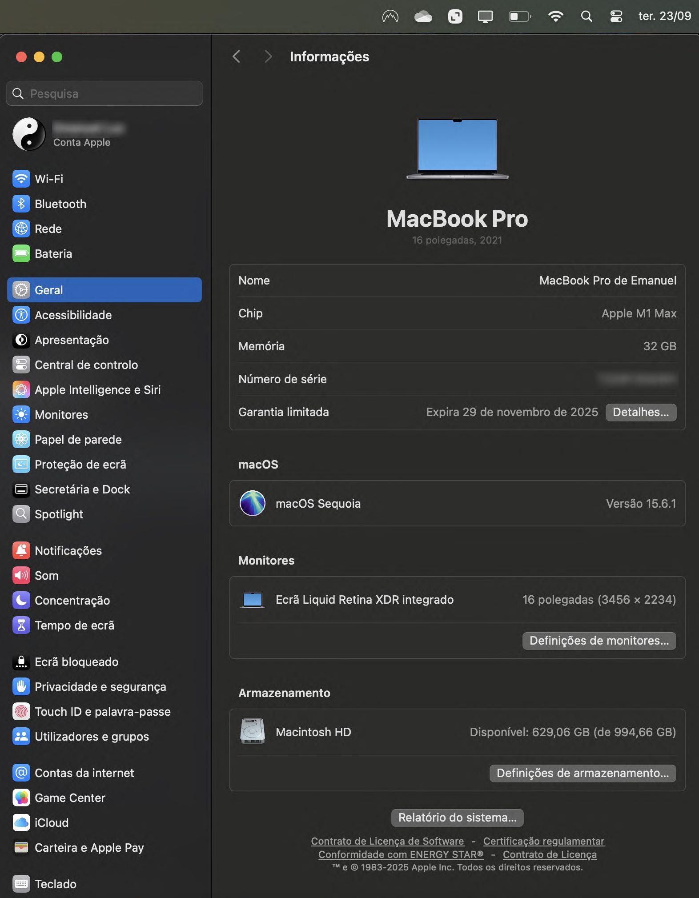The width and height of the screenshot is (699, 898).
Task: Open Certificação regulamentar link
Action: pyautogui.click(x=544, y=841)
